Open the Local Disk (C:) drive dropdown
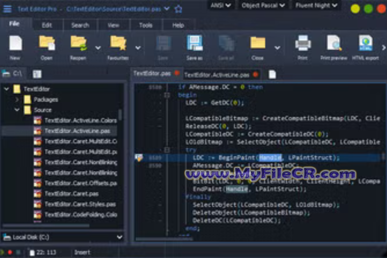Screen dimensions: 387x258 (x=119, y=237)
